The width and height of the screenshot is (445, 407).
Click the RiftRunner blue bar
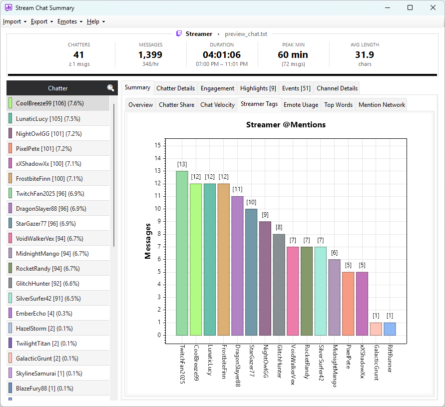pos(390,329)
